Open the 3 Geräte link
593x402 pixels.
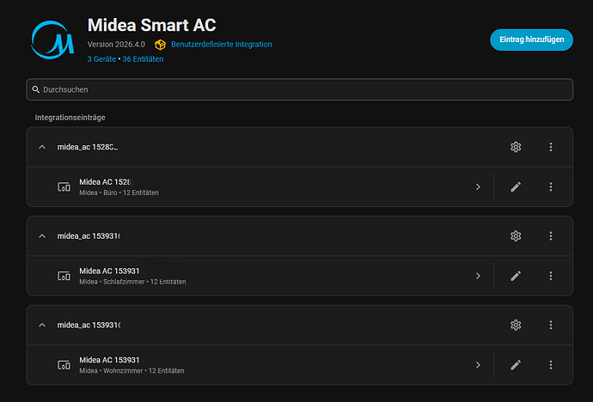click(101, 59)
